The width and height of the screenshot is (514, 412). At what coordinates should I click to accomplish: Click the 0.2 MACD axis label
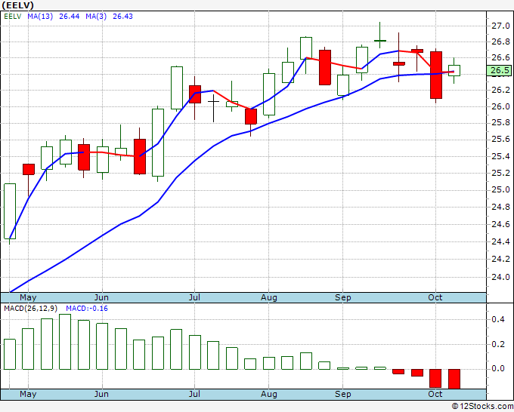498,344
